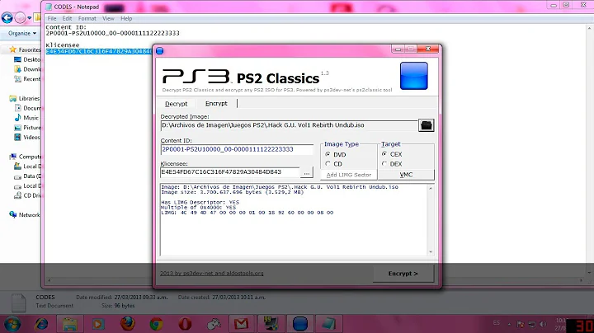This screenshot has height=333, width=594.
Task: Select Computer in Explorer sidebar
Action: (25, 157)
